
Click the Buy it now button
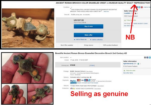pyautogui.click(x=89, y=26)
